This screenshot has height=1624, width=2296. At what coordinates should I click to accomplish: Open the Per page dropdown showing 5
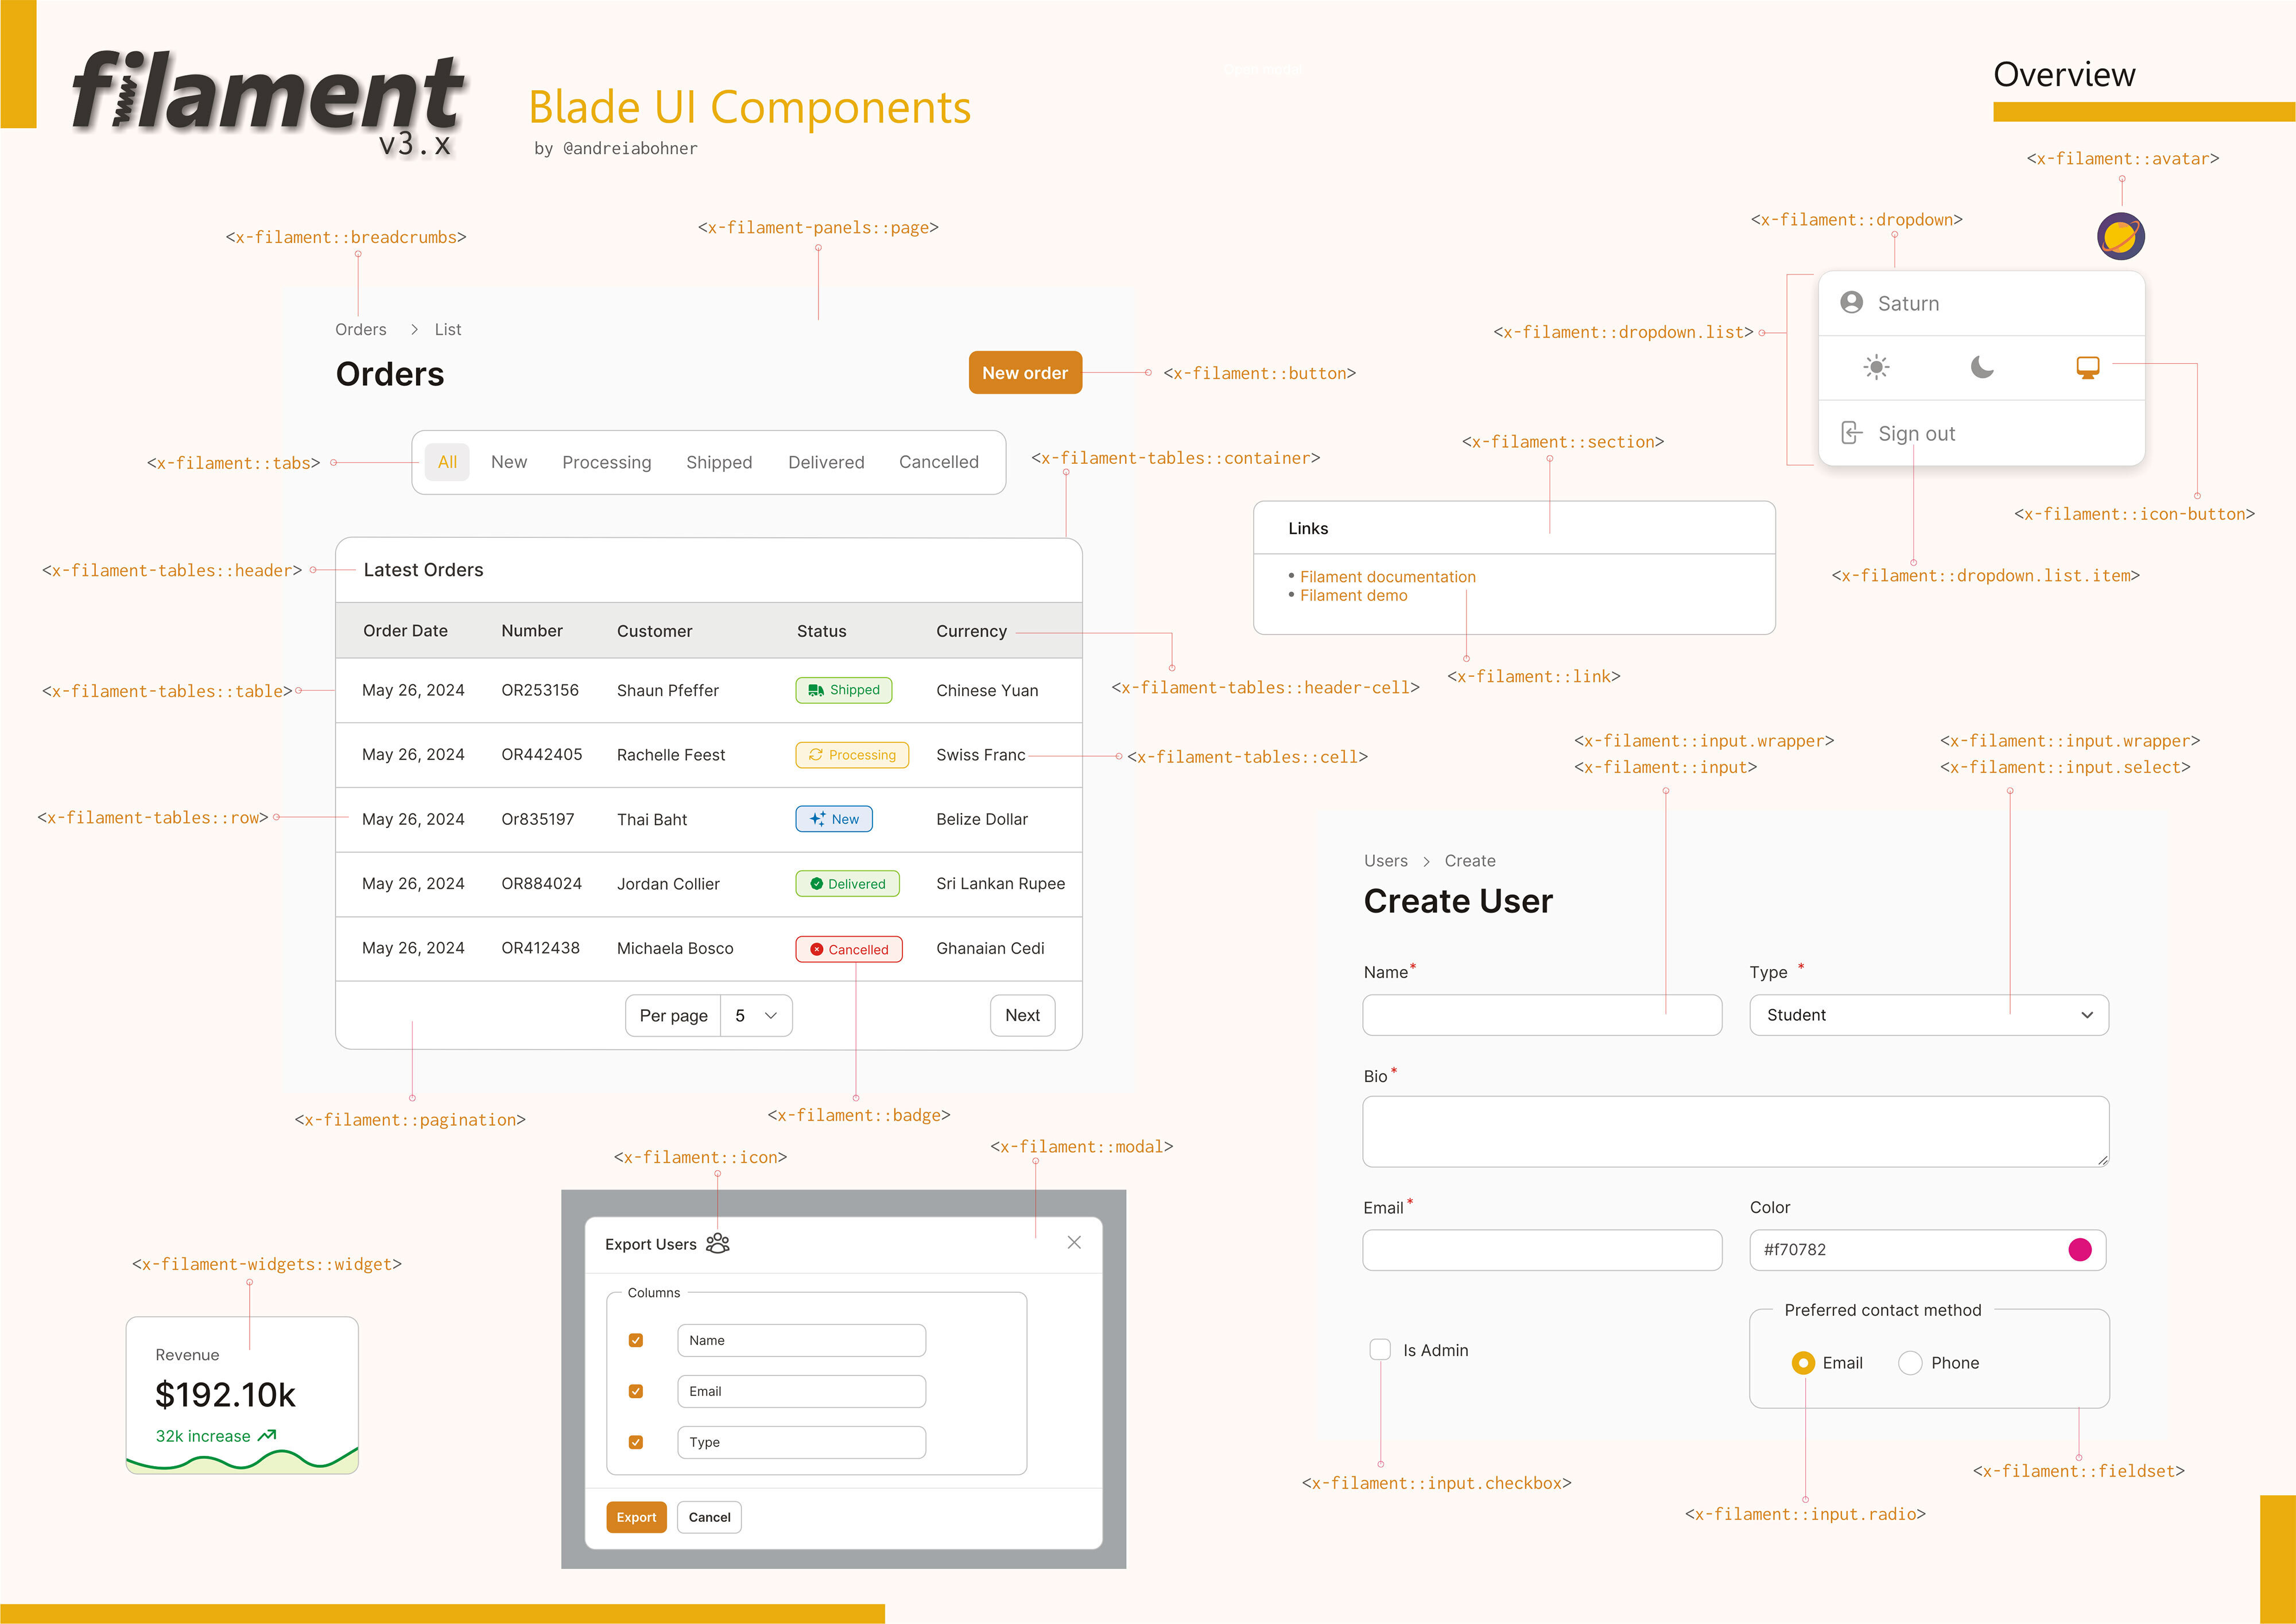tap(756, 1015)
